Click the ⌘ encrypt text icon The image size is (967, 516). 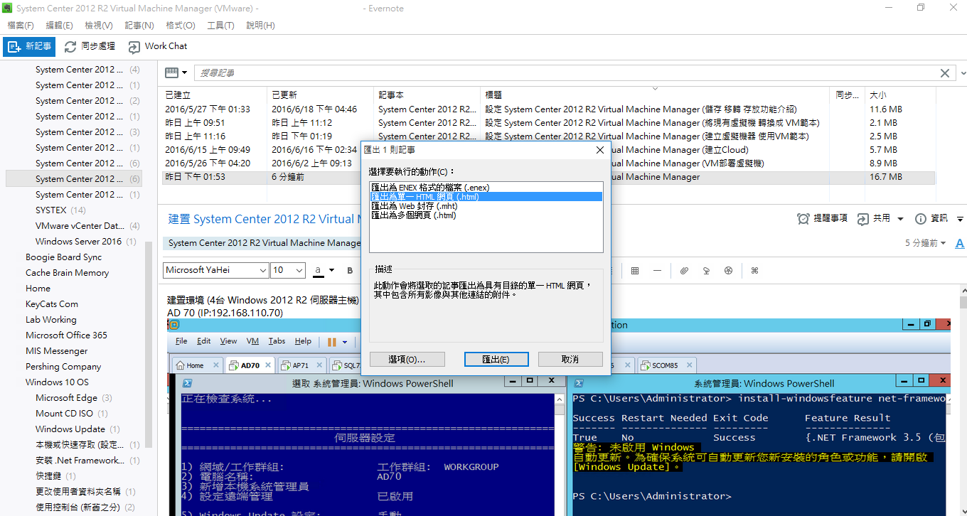pyautogui.click(x=755, y=271)
